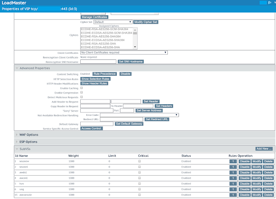Viewport: 276px width, 199px height.
Task: Focus Add Header to Request value field
Action: pyautogui.click(x=126, y=101)
